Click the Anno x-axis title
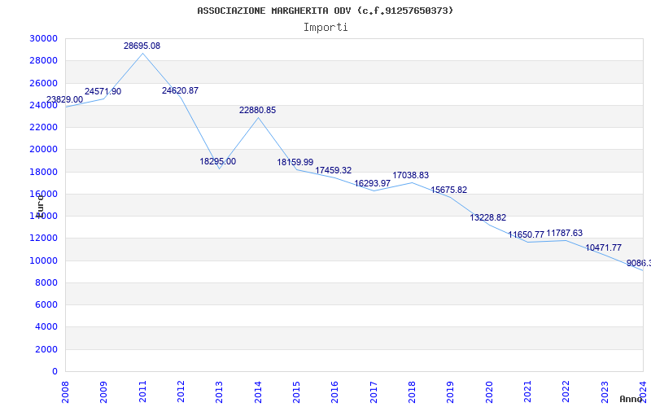 click(631, 399)
